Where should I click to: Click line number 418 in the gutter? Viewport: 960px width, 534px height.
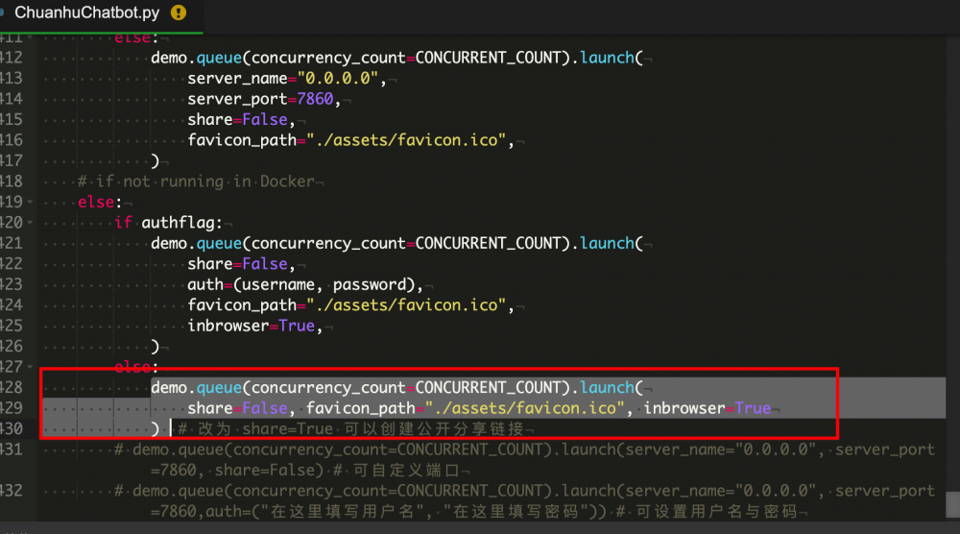[x=12, y=182]
